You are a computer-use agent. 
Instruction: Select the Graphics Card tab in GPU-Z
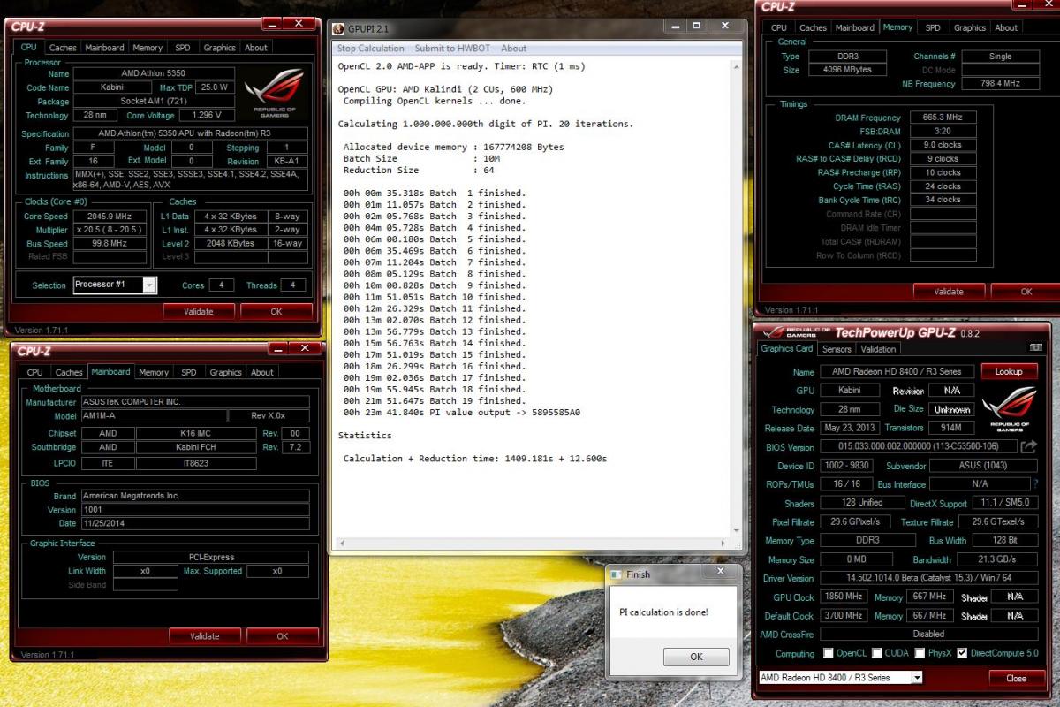coord(787,348)
